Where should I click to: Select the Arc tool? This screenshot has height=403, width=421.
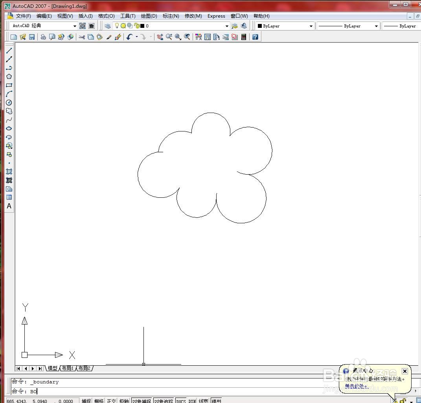[x=9, y=94]
